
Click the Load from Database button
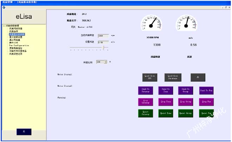pyautogui.click(x=172, y=77)
